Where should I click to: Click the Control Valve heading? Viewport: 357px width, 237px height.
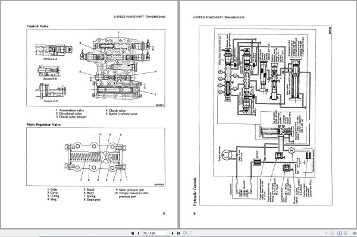[37, 26]
